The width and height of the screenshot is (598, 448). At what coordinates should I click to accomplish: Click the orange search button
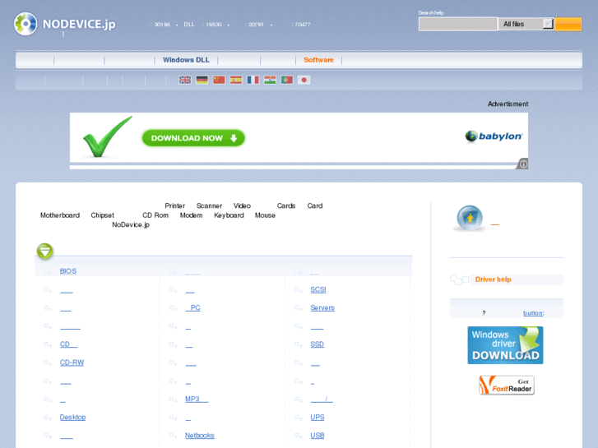(568, 24)
